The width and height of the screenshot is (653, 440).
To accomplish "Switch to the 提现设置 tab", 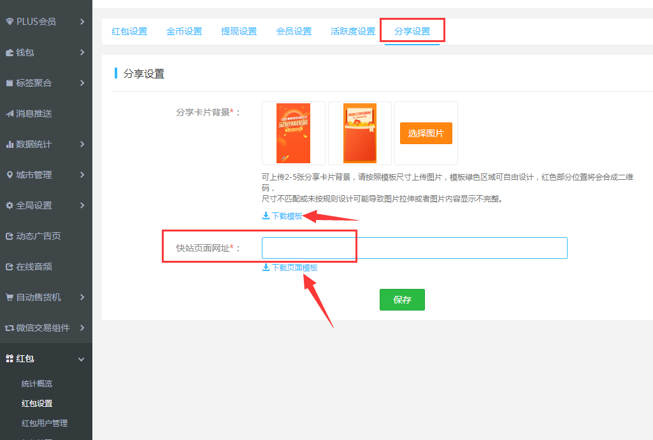I will pyautogui.click(x=239, y=31).
